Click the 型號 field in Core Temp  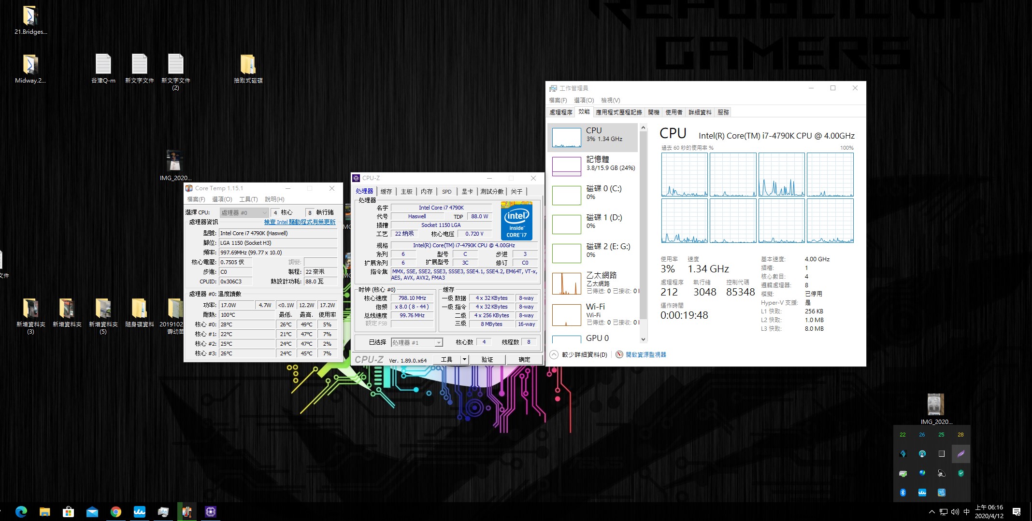[278, 233]
